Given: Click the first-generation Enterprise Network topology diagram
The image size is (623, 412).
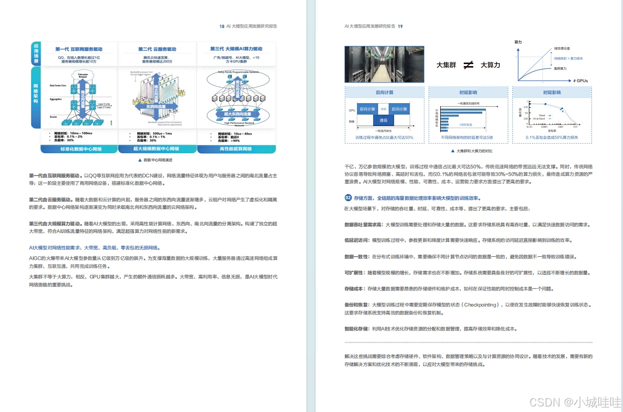Looking at the screenshot, I should [x=80, y=98].
